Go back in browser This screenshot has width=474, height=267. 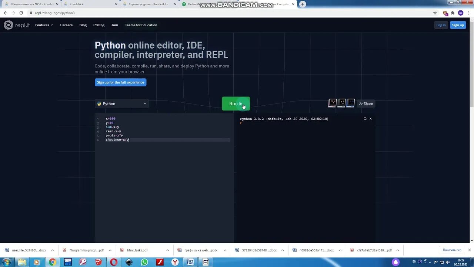click(5, 13)
